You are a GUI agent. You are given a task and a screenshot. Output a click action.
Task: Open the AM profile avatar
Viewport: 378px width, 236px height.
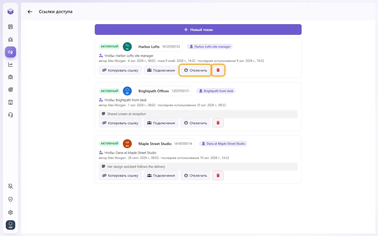(10, 225)
